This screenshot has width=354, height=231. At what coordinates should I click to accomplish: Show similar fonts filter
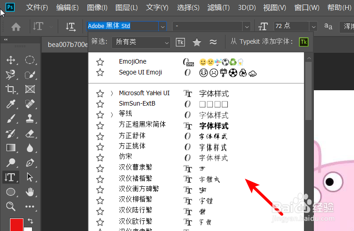click(213, 42)
